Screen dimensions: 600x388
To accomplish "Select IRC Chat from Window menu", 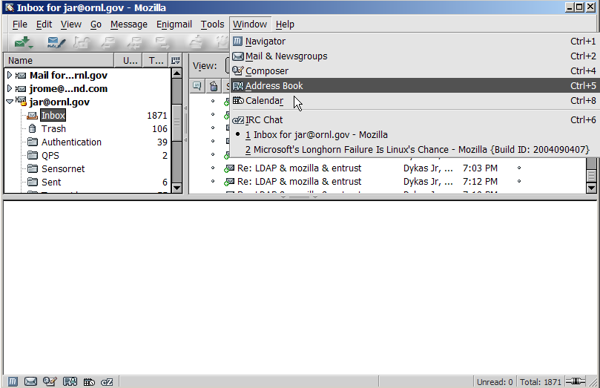I will click(263, 120).
